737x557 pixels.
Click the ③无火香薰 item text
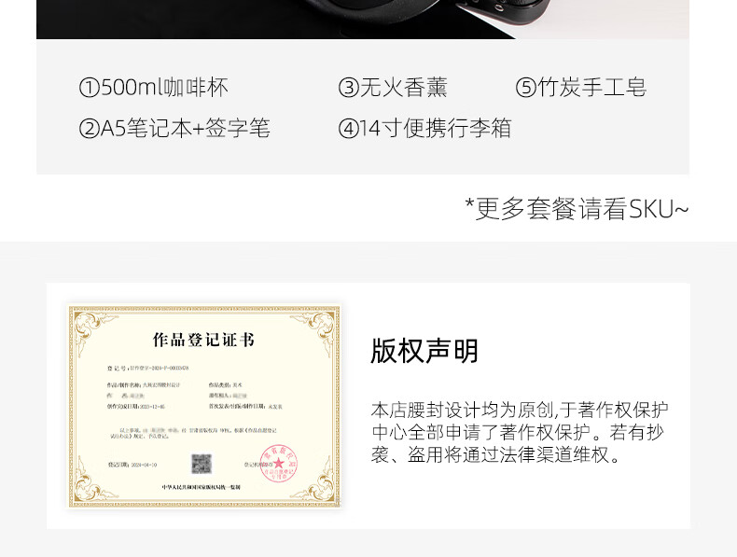pyautogui.click(x=393, y=88)
